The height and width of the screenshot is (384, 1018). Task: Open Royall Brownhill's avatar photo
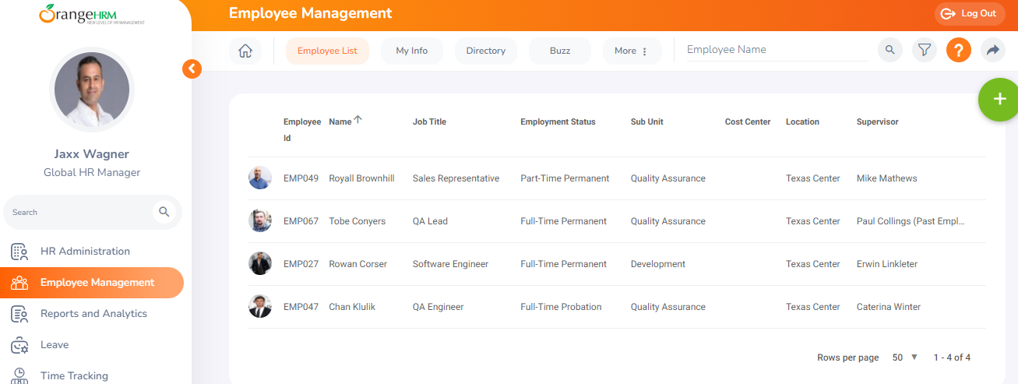pos(260,178)
